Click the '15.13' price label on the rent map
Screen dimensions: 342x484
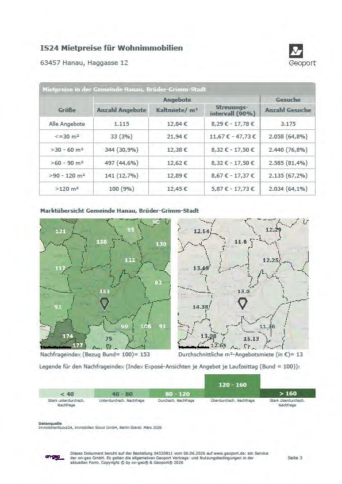[251, 339]
